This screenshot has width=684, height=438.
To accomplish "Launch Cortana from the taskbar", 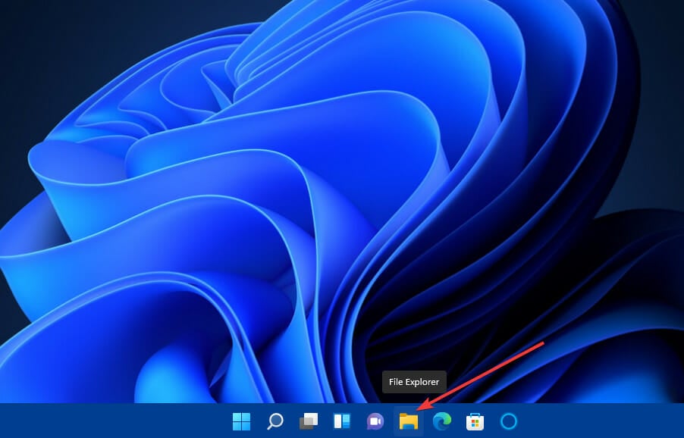I will (509, 421).
